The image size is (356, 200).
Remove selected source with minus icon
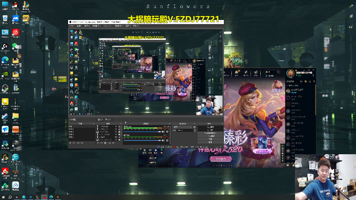(x=101, y=143)
